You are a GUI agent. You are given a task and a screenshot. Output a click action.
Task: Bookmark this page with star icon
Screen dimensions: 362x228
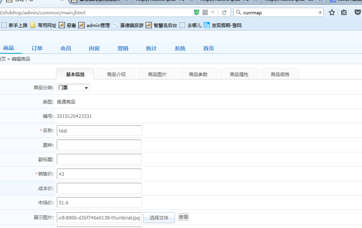[331, 12]
